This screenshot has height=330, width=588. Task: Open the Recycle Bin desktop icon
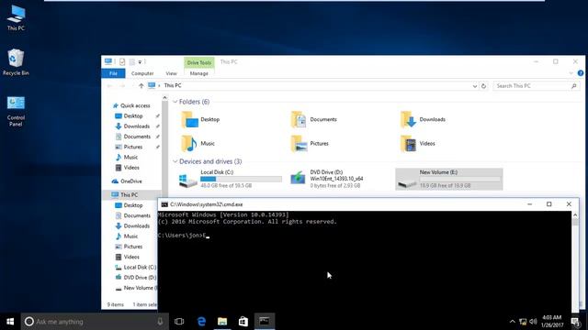[x=16, y=62]
